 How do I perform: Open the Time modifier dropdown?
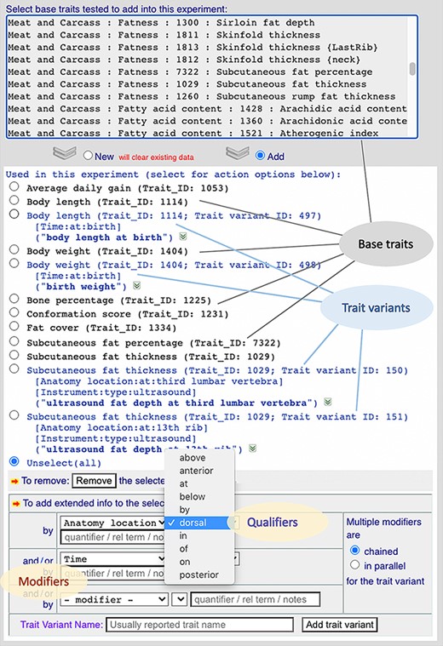(113, 559)
